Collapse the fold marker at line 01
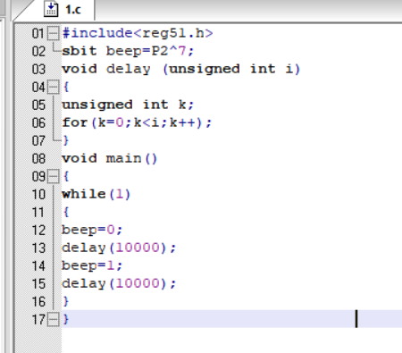The height and width of the screenshot is (353, 402). [x=54, y=33]
